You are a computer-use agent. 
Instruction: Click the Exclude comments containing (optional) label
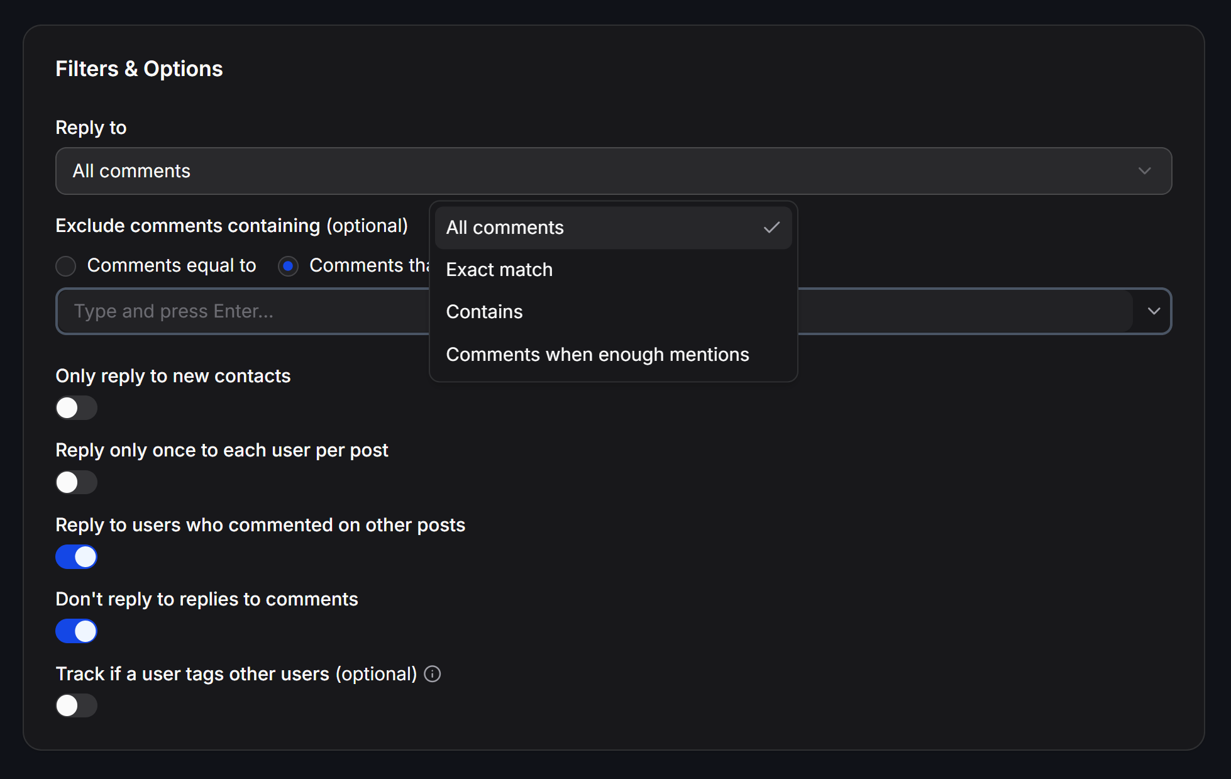tap(232, 226)
